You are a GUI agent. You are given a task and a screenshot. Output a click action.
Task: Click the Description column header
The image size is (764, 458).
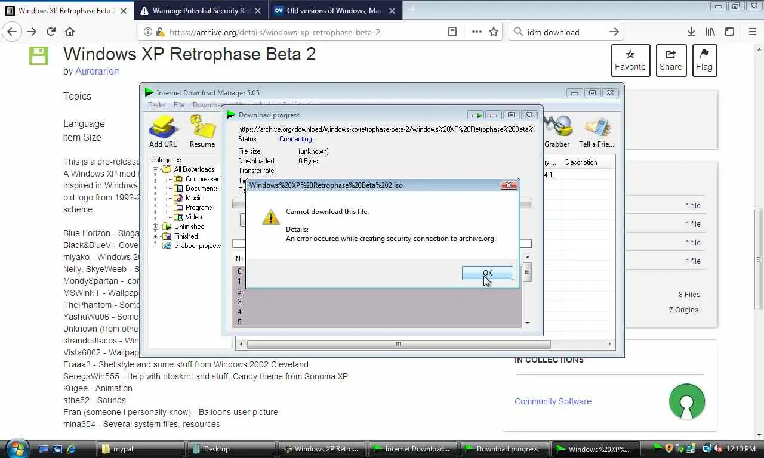[x=581, y=162]
